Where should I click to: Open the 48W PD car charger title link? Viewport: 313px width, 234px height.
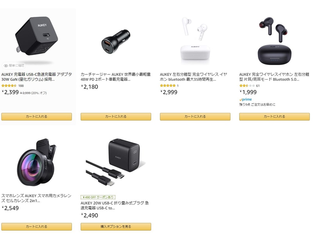pos(115,77)
